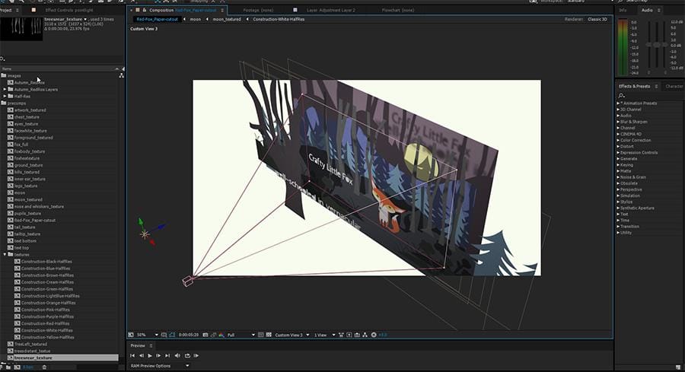Step to Next Frame in Preview panel

(x=158, y=356)
